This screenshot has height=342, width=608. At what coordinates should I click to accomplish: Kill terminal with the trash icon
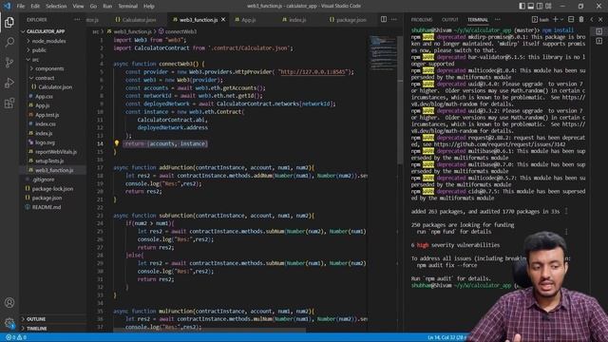click(581, 19)
